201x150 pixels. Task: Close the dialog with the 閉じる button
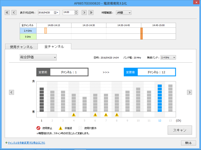click(x=188, y=143)
